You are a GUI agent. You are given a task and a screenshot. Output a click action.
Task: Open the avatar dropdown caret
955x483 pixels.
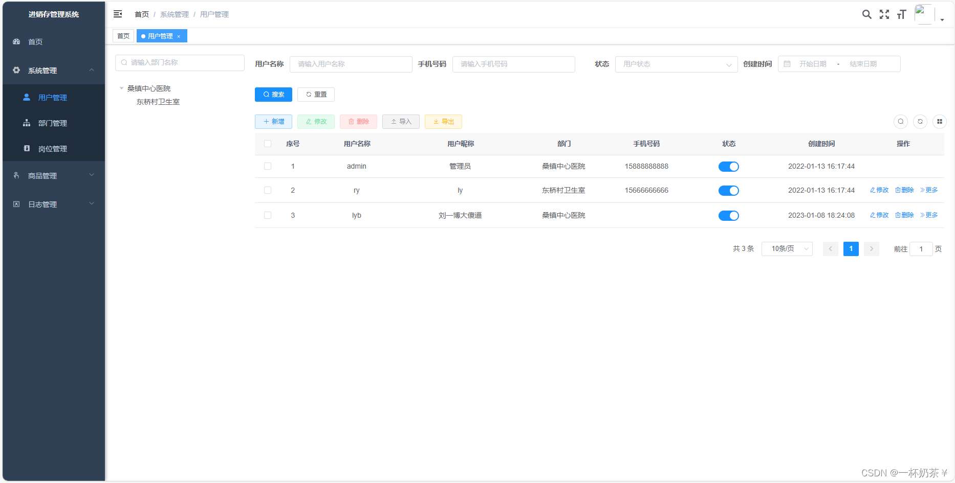pos(942,20)
